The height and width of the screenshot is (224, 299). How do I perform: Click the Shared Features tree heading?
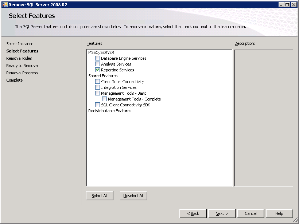click(x=103, y=76)
